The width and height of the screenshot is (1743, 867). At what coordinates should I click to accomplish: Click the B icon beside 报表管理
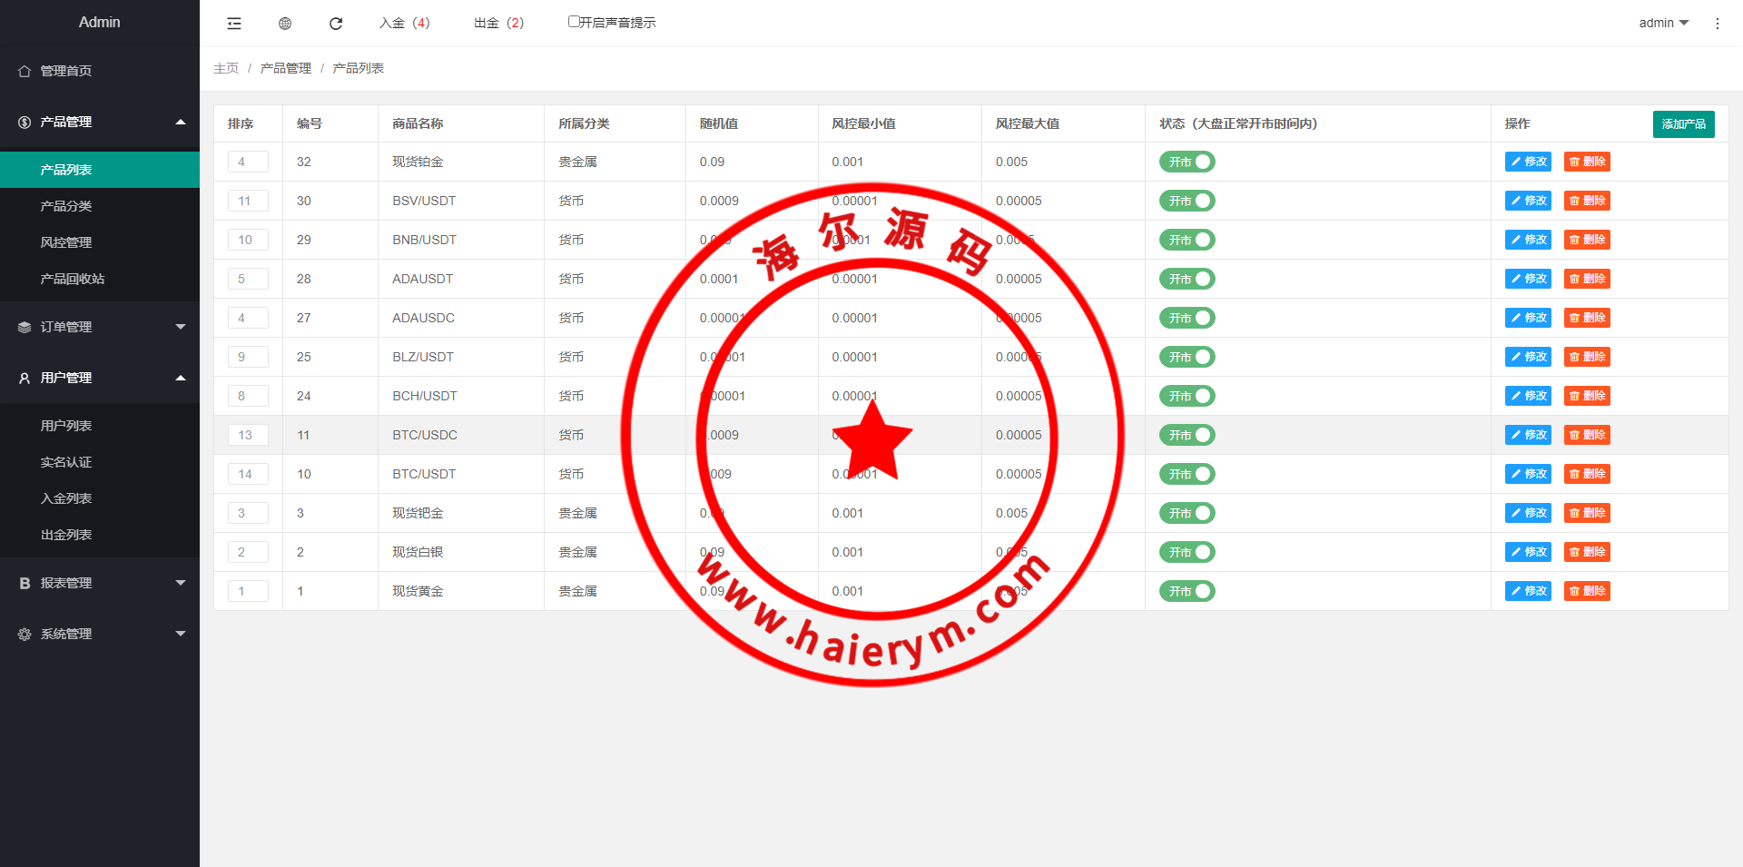[x=25, y=583]
